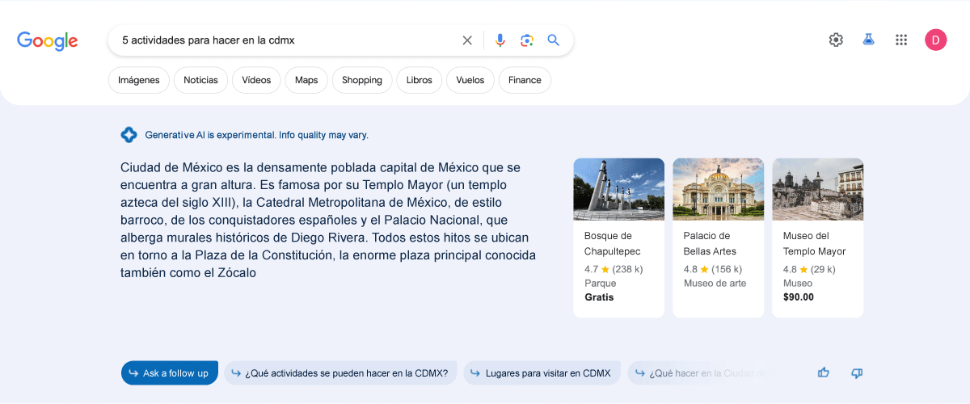Click the blue magnifying glass search icon

(x=554, y=40)
